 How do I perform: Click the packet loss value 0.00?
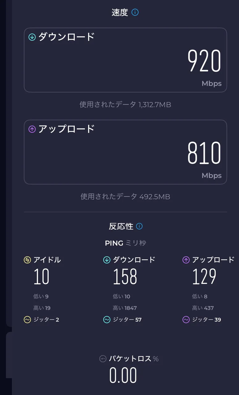(x=123, y=376)
